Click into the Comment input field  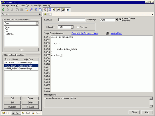[72, 20]
